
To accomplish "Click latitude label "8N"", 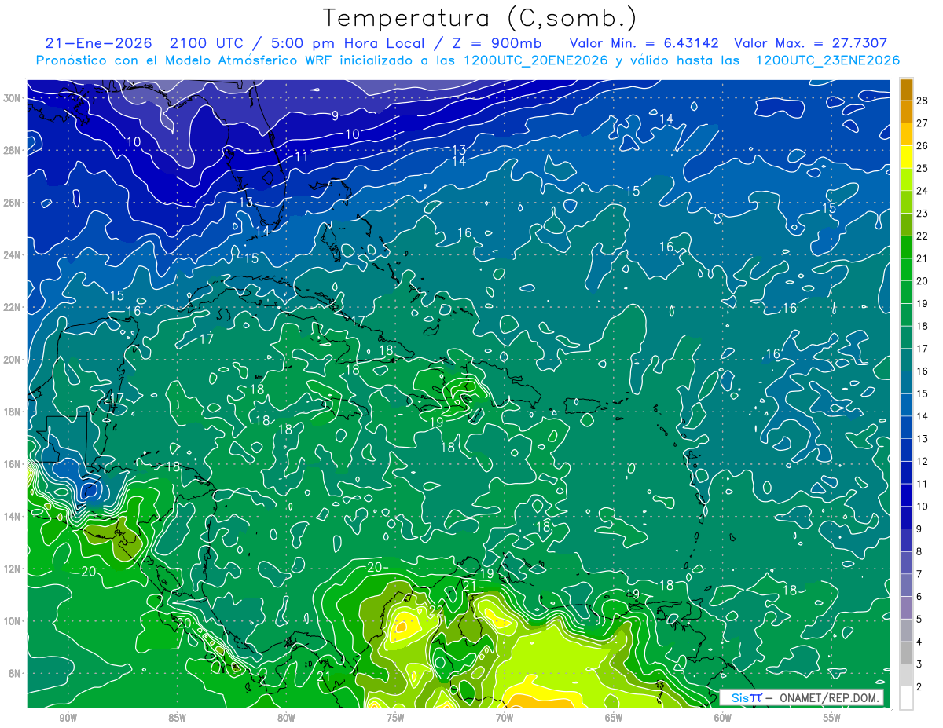I will click(x=16, y=673).
